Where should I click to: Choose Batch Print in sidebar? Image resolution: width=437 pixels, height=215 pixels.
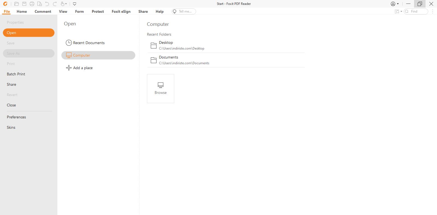coord(16,74)
